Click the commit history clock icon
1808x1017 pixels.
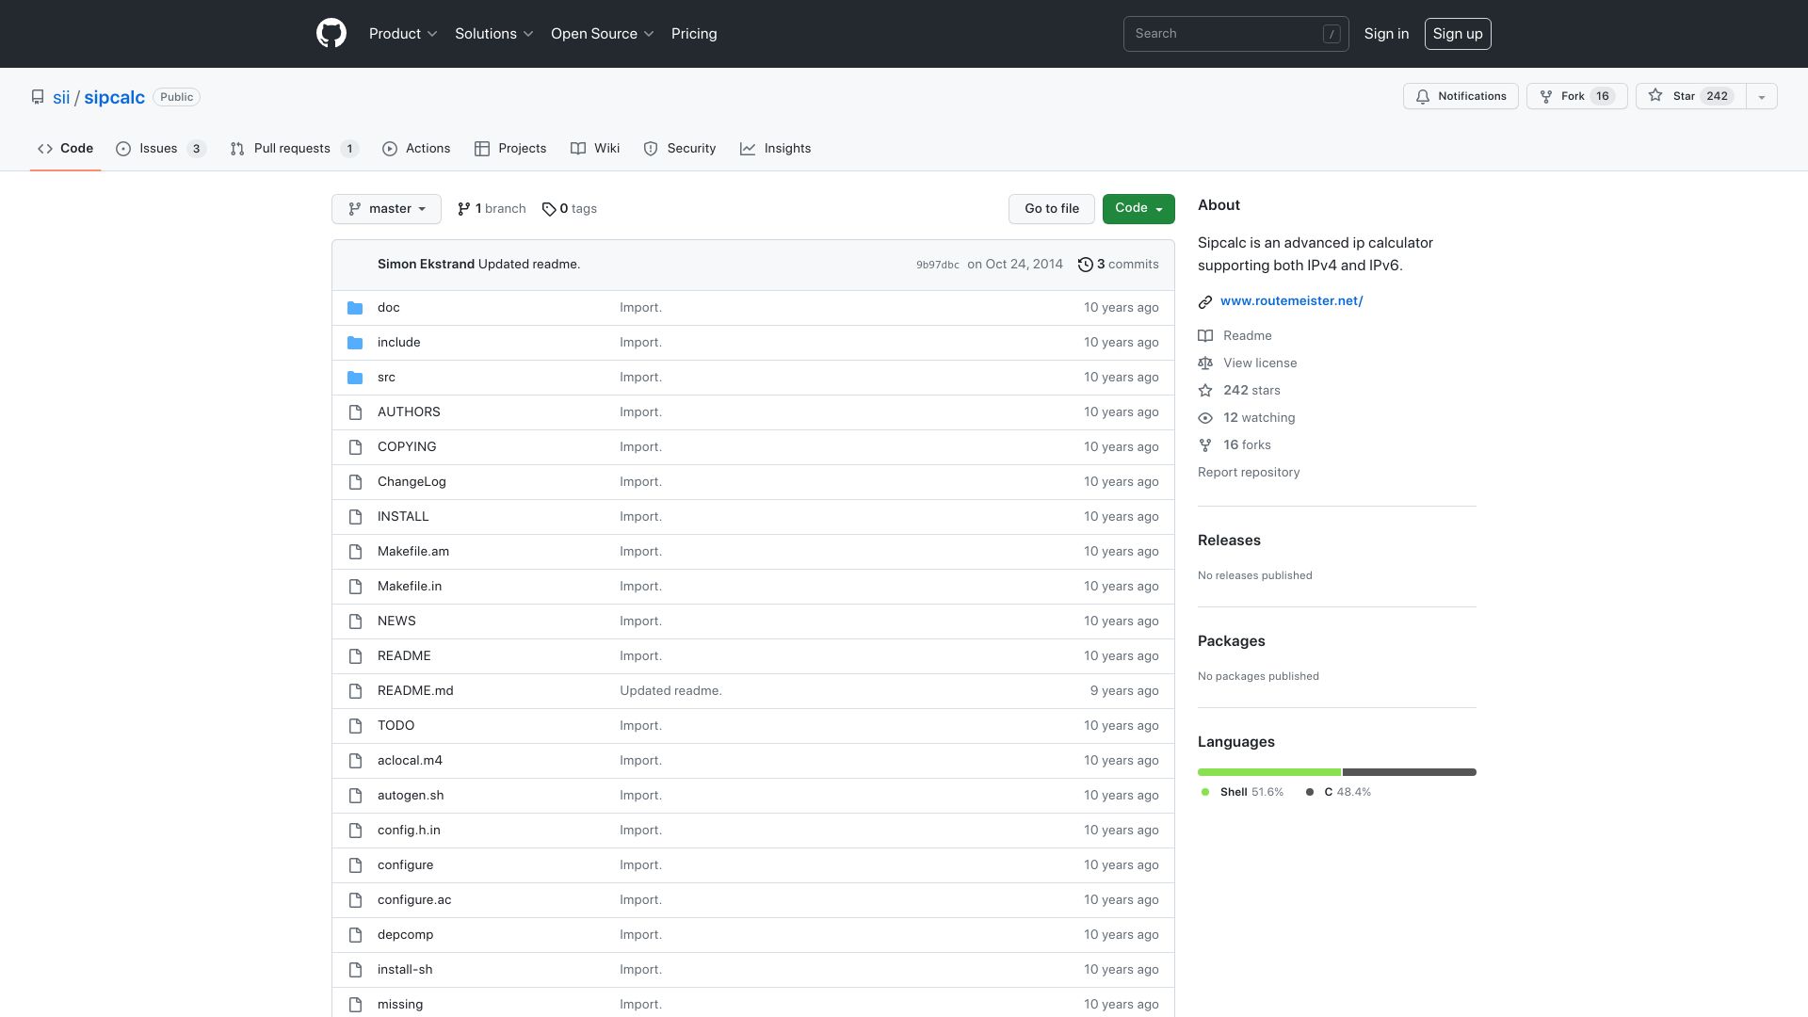click(x=1085, y=265)
